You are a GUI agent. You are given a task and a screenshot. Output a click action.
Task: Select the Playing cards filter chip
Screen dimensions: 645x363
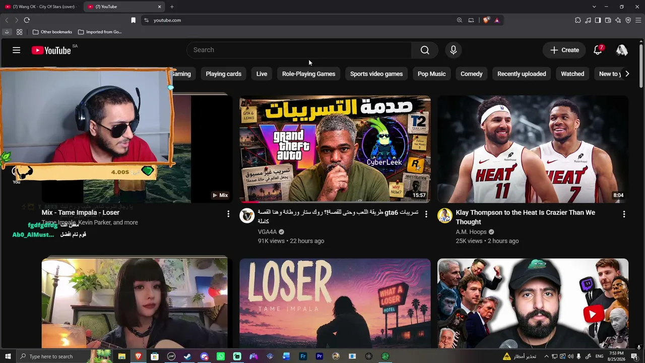coord(224,74)
